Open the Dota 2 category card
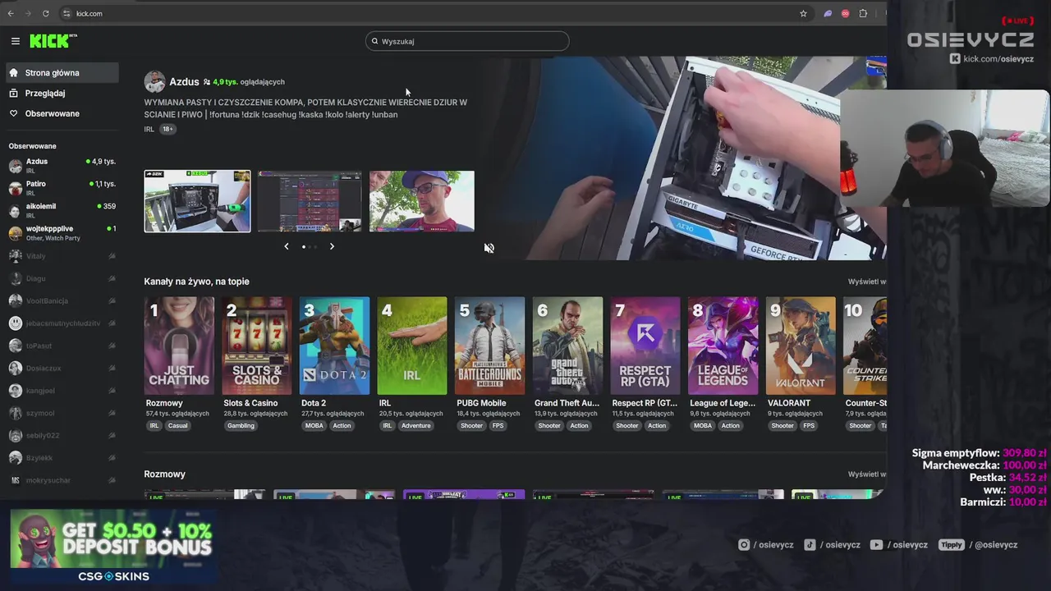 (334, 346)
